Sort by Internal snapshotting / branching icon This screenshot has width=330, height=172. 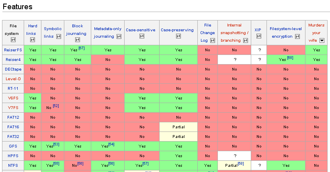[x=246, y=40]
